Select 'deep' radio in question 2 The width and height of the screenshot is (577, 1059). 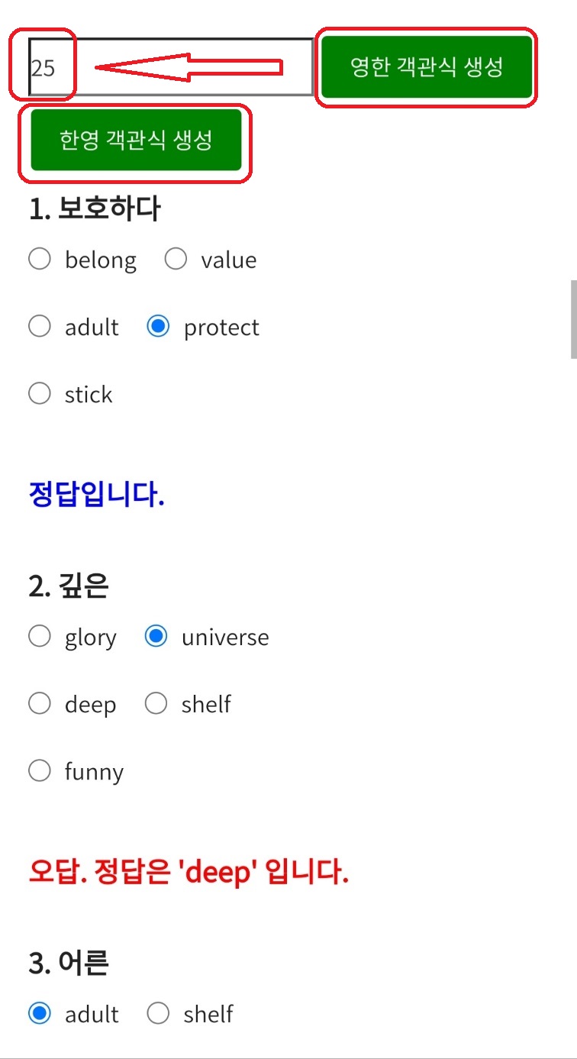coord(40,703)
